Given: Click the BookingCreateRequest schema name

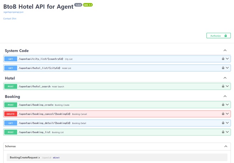Looking at the screenshot, I should 24,157.
